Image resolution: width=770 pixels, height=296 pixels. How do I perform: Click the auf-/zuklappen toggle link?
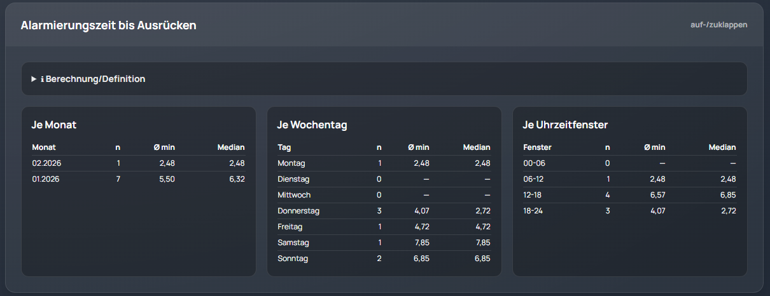[718, 25]
